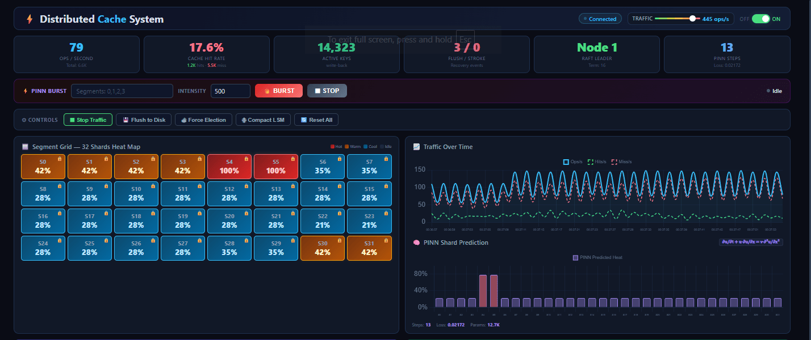Click the PINN Shard Prediction brain icon
The width and height of the screenshot is (811, 340).
416,243
